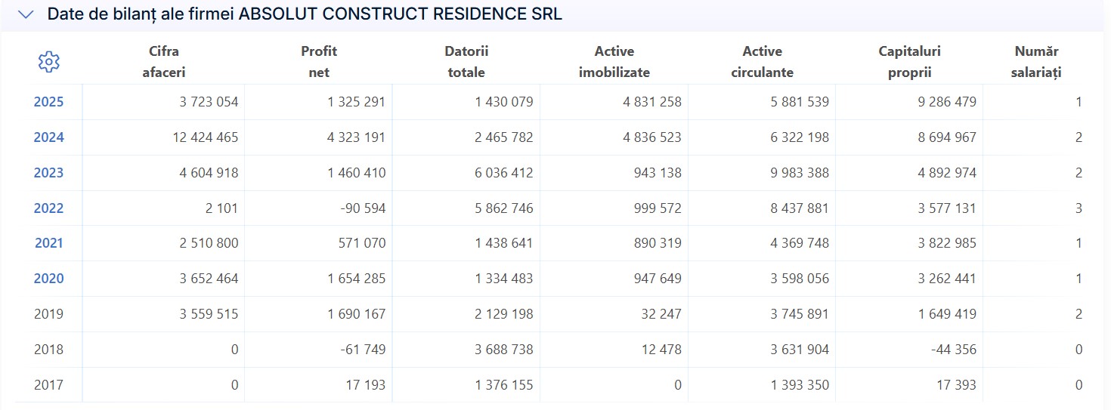Select the 2018 net loss -61 749

(x=363, y=350)
